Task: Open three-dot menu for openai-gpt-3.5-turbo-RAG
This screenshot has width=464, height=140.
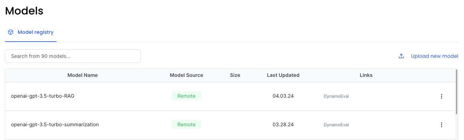Action: 441,96
